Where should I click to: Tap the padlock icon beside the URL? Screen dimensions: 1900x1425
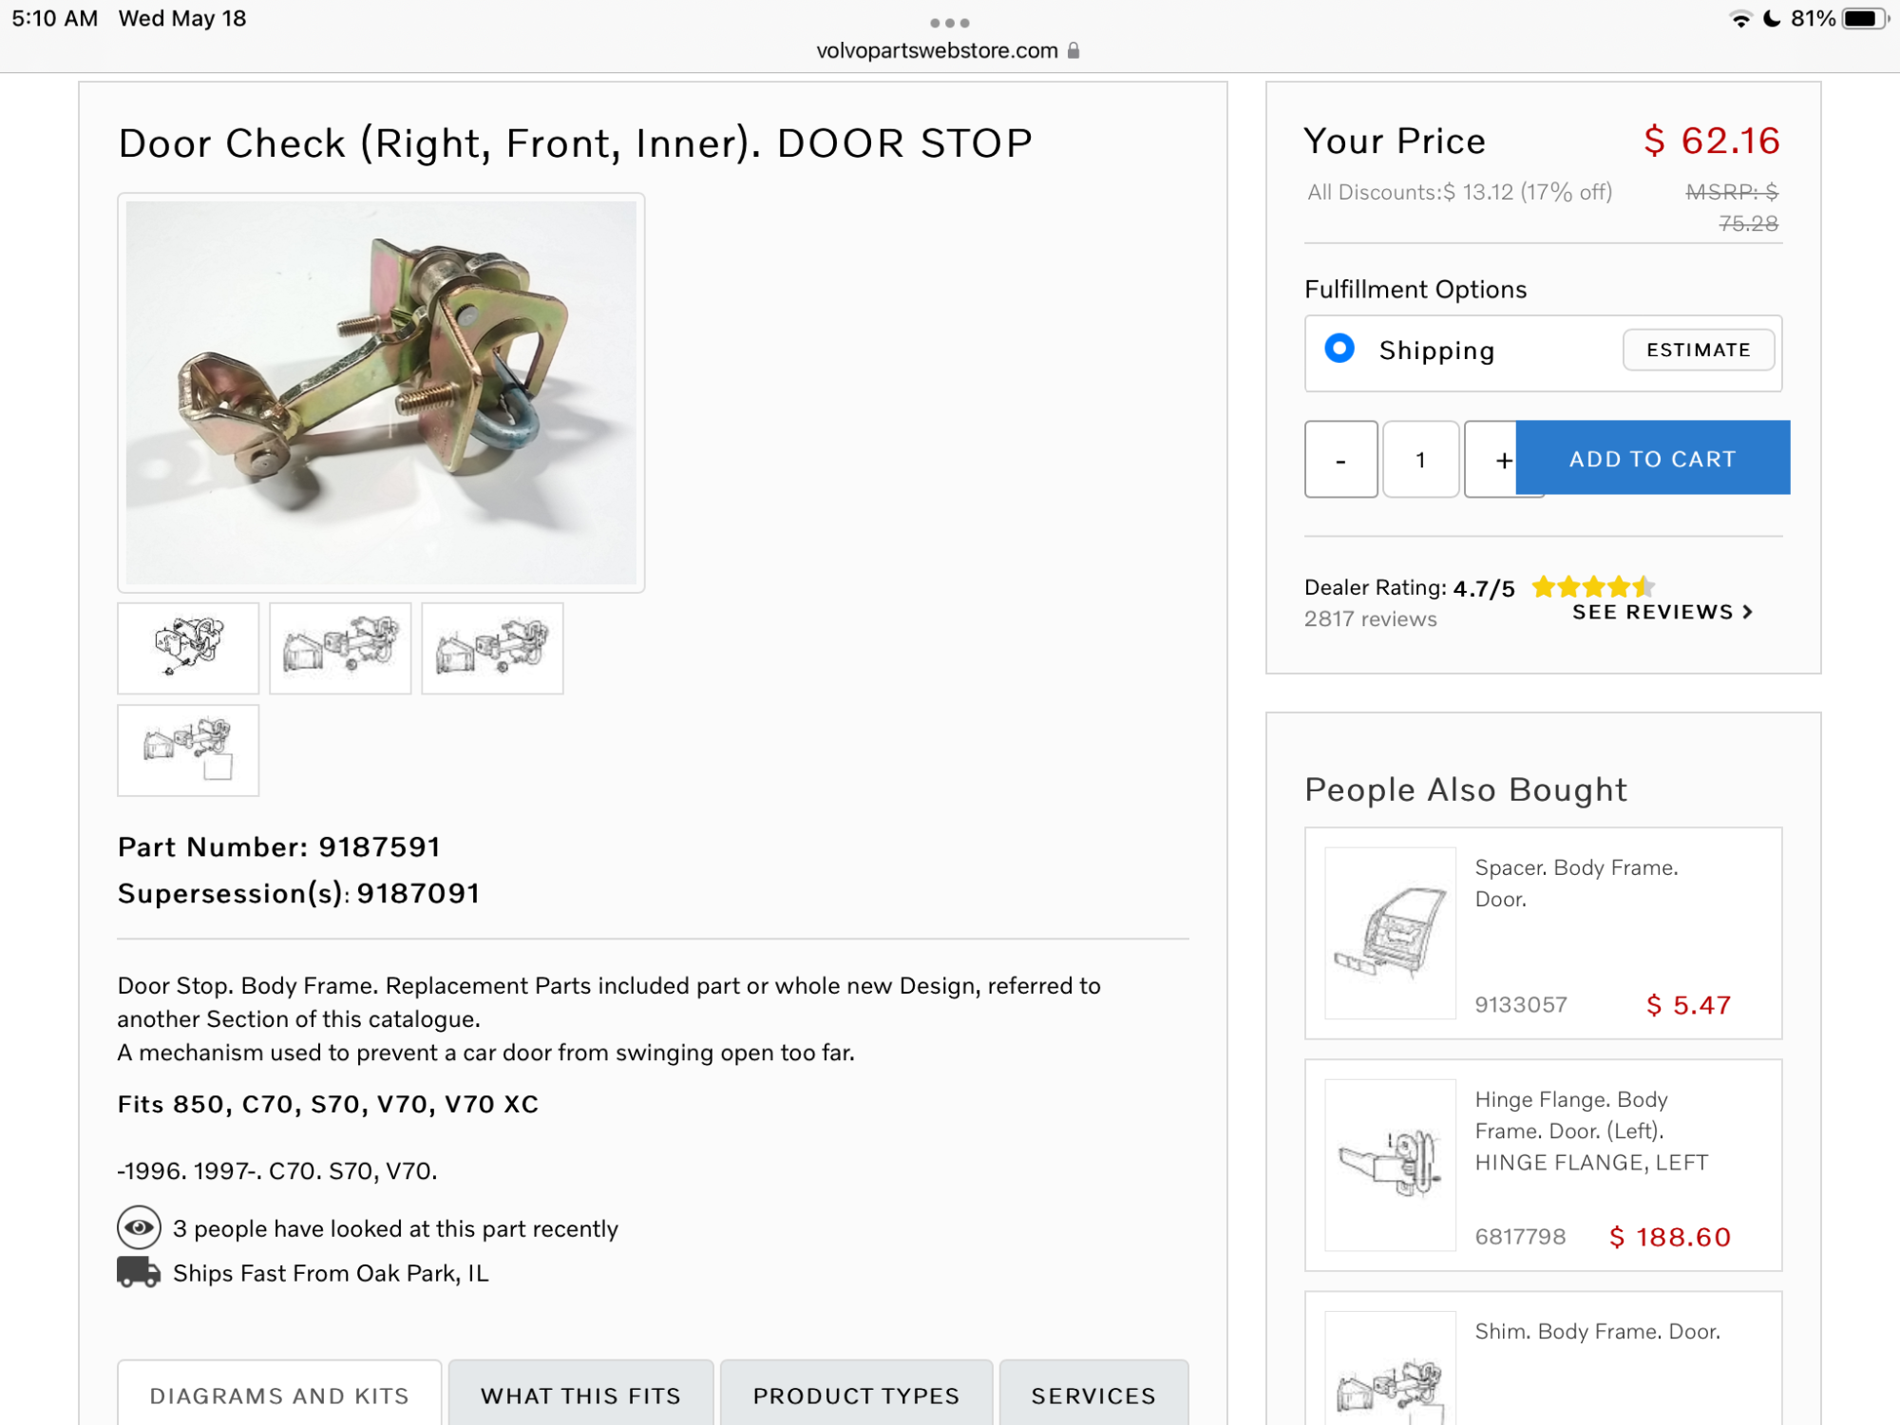point(1073,50)
